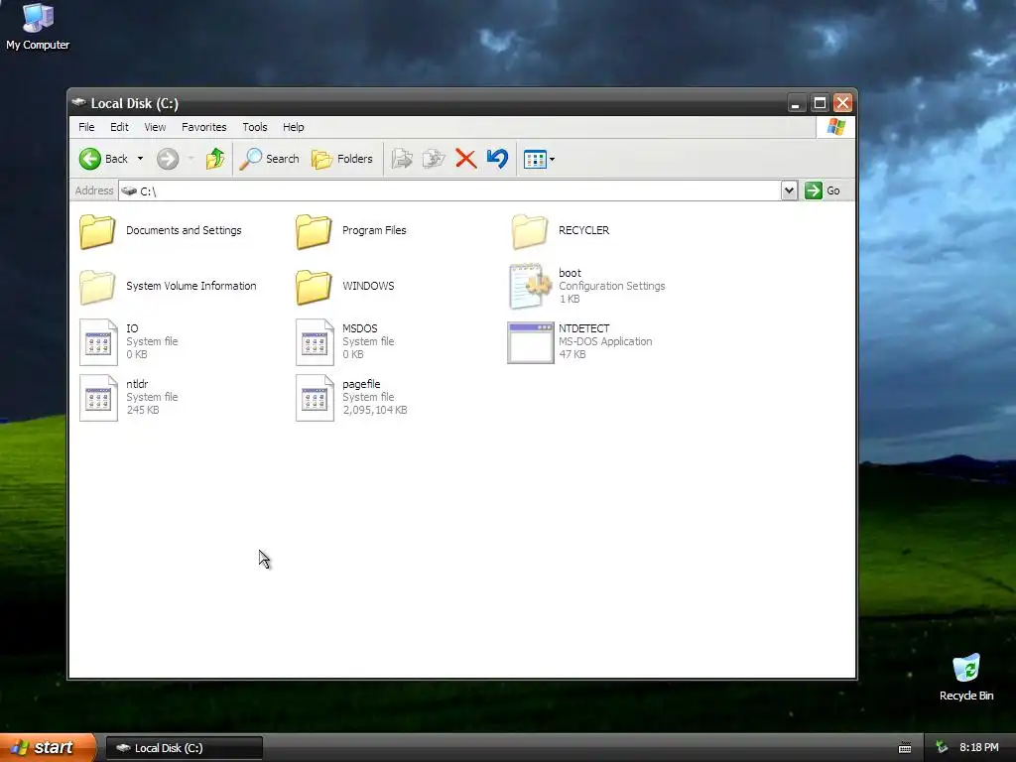Select the ntldr system file icon
This screenshot has width=1016, height=762.
(x=98, y=398)
